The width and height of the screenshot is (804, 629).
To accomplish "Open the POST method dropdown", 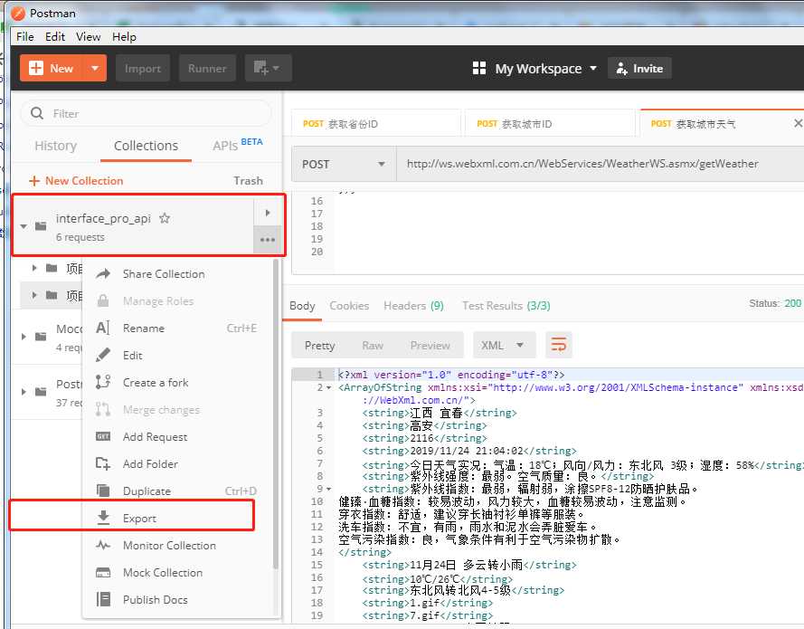I will [x=344, y=164].
